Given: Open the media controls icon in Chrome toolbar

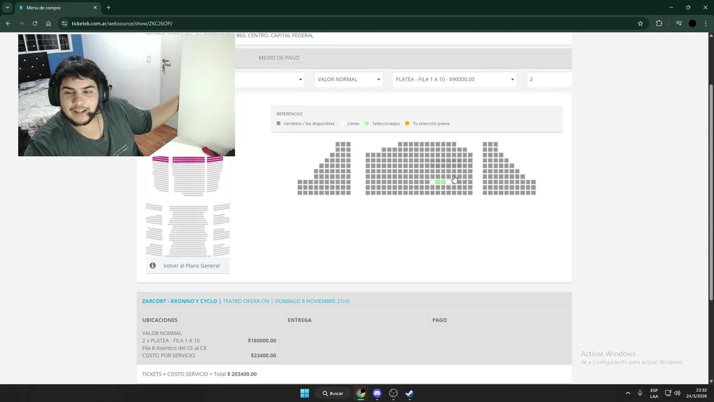Looking at the screenshot, I should [x=679, y=23].
